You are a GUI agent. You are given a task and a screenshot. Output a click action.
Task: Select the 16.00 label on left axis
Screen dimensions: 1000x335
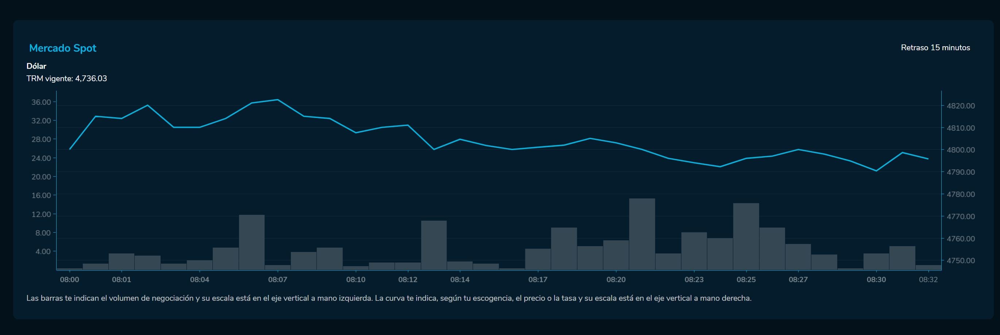[x=41, y=196]
